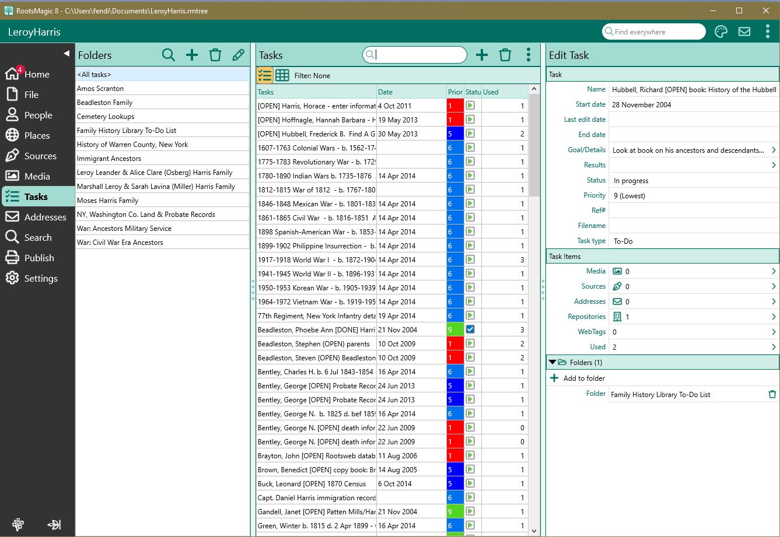Go to the People section
Image resolution: width=780 pixels, height=537 pixels.
click(38, 115)
